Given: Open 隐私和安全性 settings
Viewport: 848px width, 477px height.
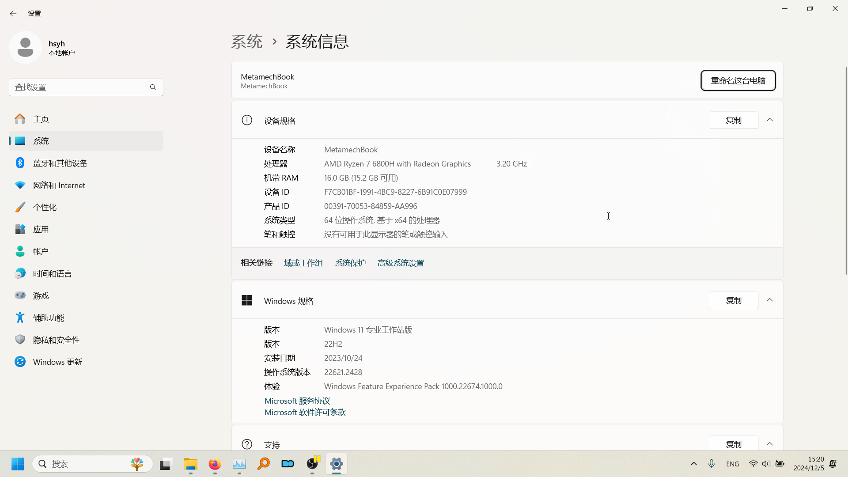Looking at the screenshot, I should (86, 340).
